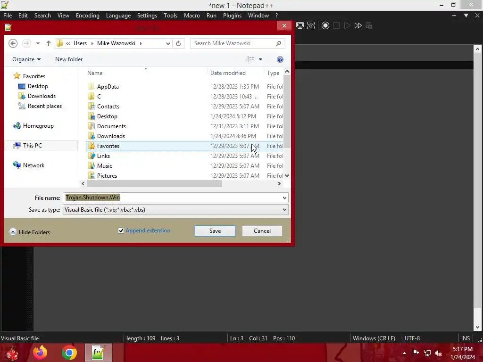Click the search magnifier icon
The height and width of the screenshot is (362, 483).
pos(278,43)
